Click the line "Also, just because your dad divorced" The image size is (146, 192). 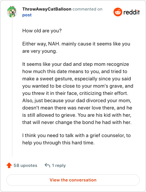(77, 101)
